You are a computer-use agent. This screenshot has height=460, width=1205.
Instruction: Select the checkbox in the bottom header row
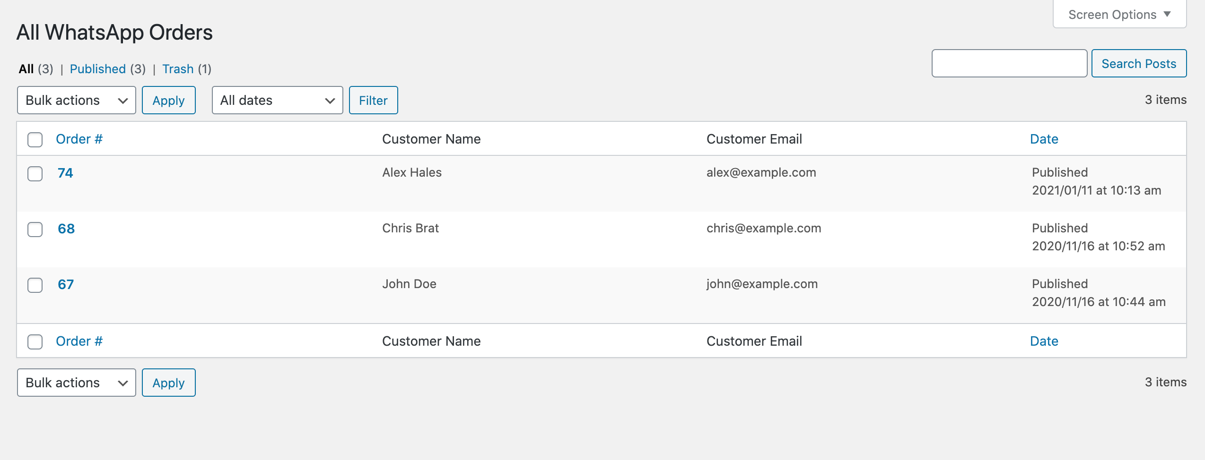pos(35,342)
